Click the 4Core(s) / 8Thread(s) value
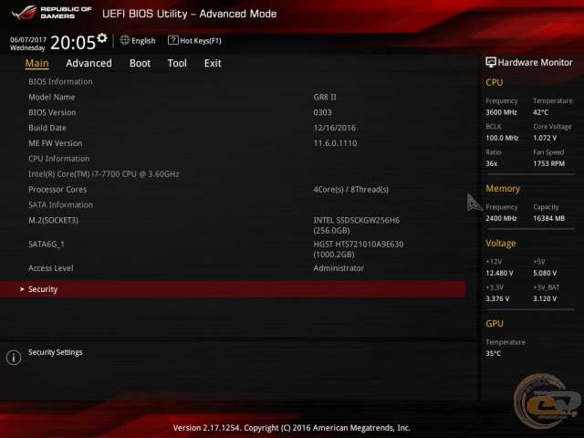 coord(350,189)
